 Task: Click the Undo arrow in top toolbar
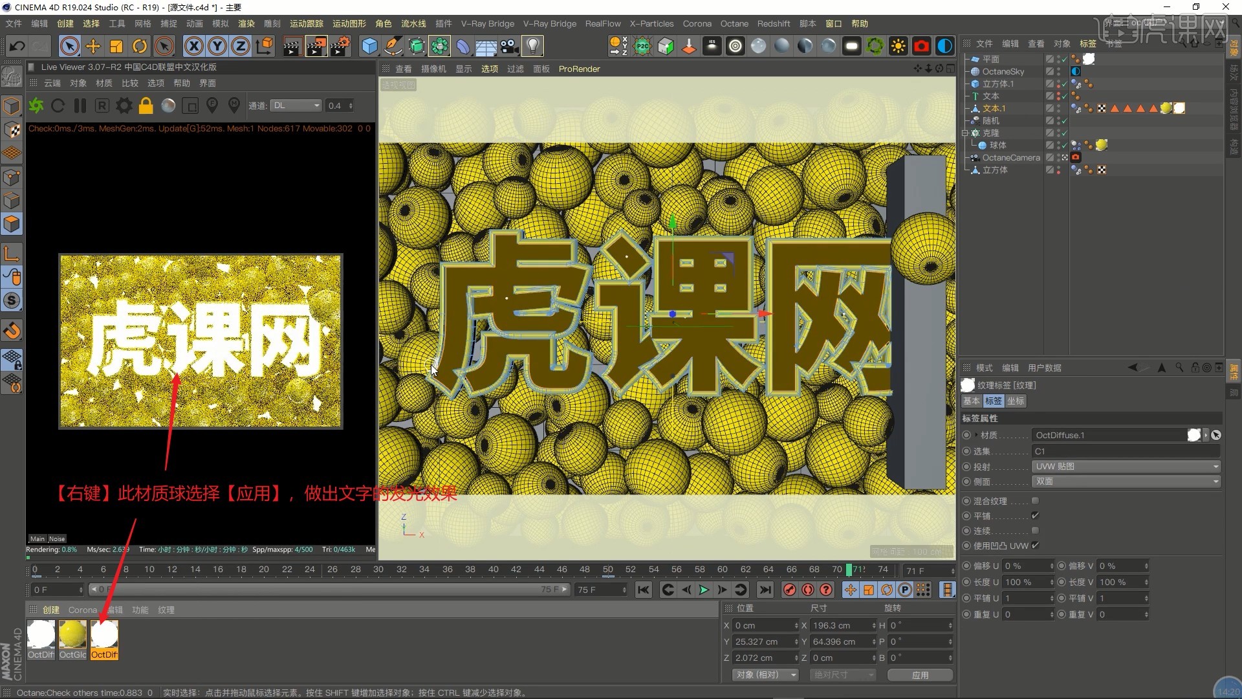[17, 46]
